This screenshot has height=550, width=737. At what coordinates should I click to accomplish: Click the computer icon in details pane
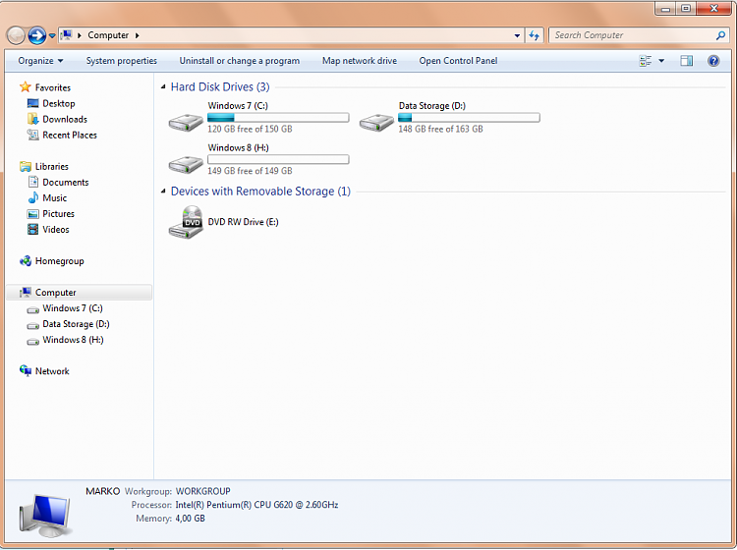pyautogui.click(x=45, y=516)
